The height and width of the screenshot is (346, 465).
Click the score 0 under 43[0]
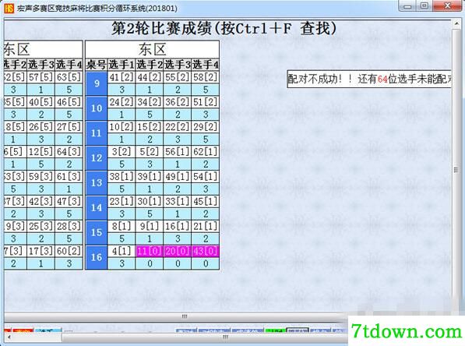pos(205,263)
